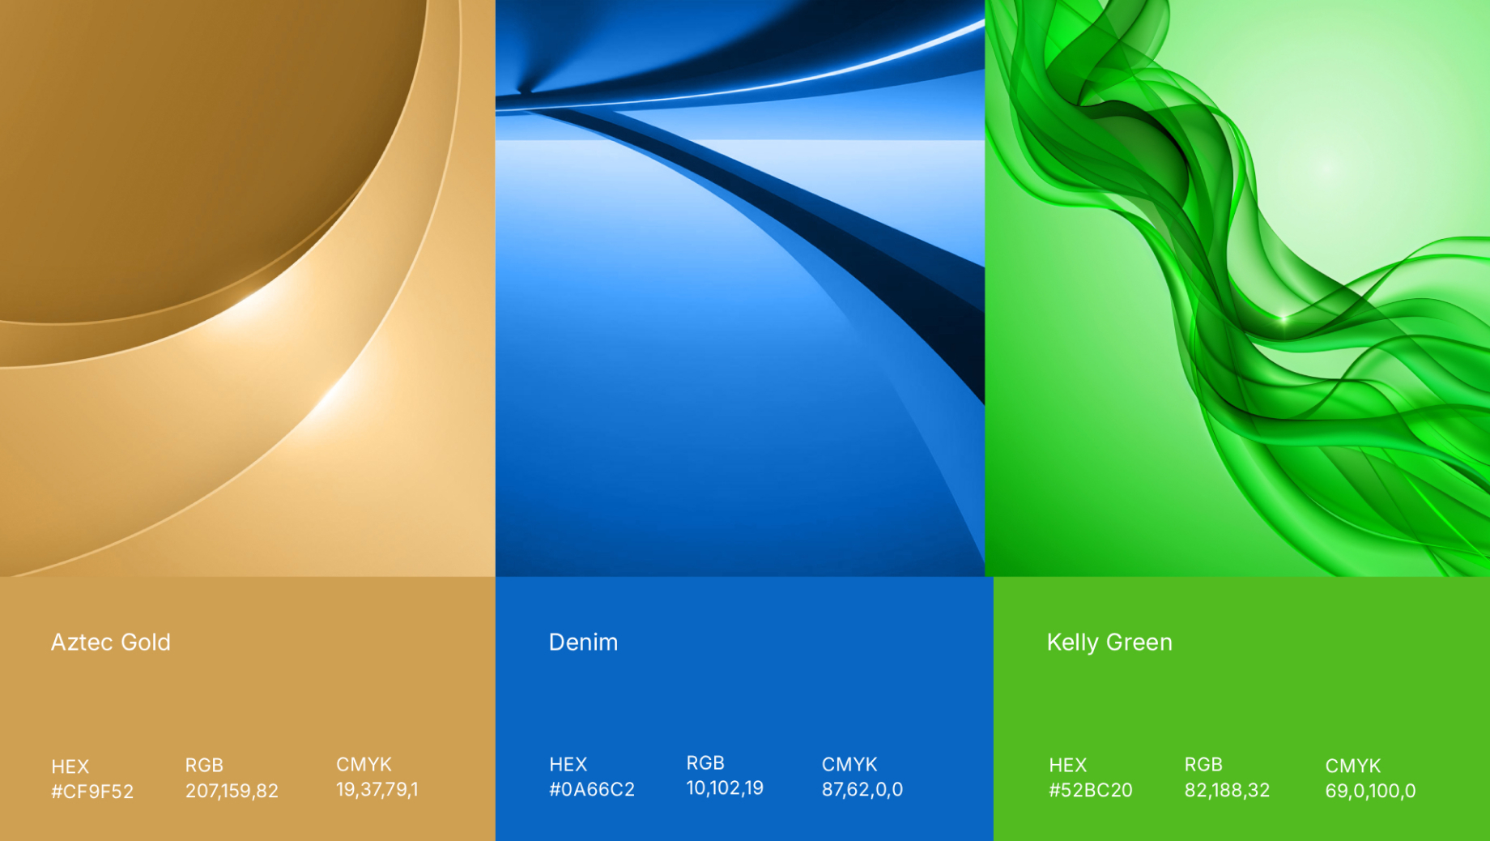The width and height of the screenshot is (1490, 841).
Task: Select CMYK value 69,0,100,0
Action: pyautogui.click(x=1370, y=791)
